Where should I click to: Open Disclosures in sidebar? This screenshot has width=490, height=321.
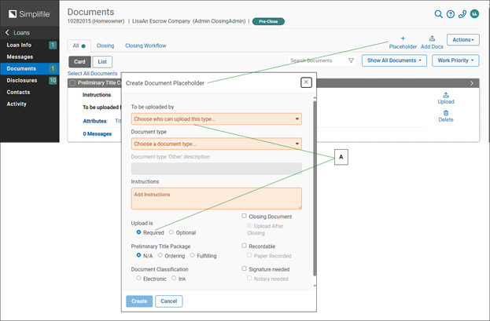pyautogui.click(x=30, y=81)
